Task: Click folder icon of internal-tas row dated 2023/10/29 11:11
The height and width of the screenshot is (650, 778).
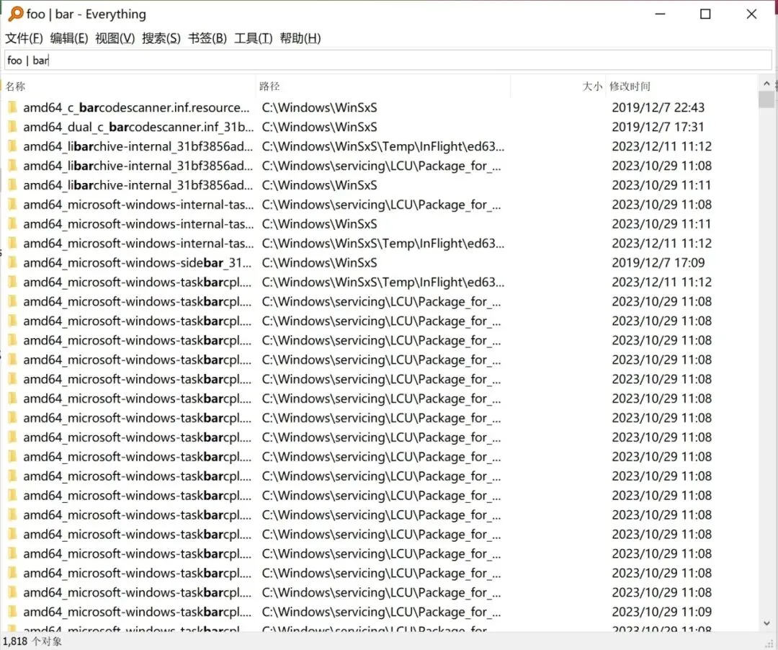Action: [x=13, y=224]
